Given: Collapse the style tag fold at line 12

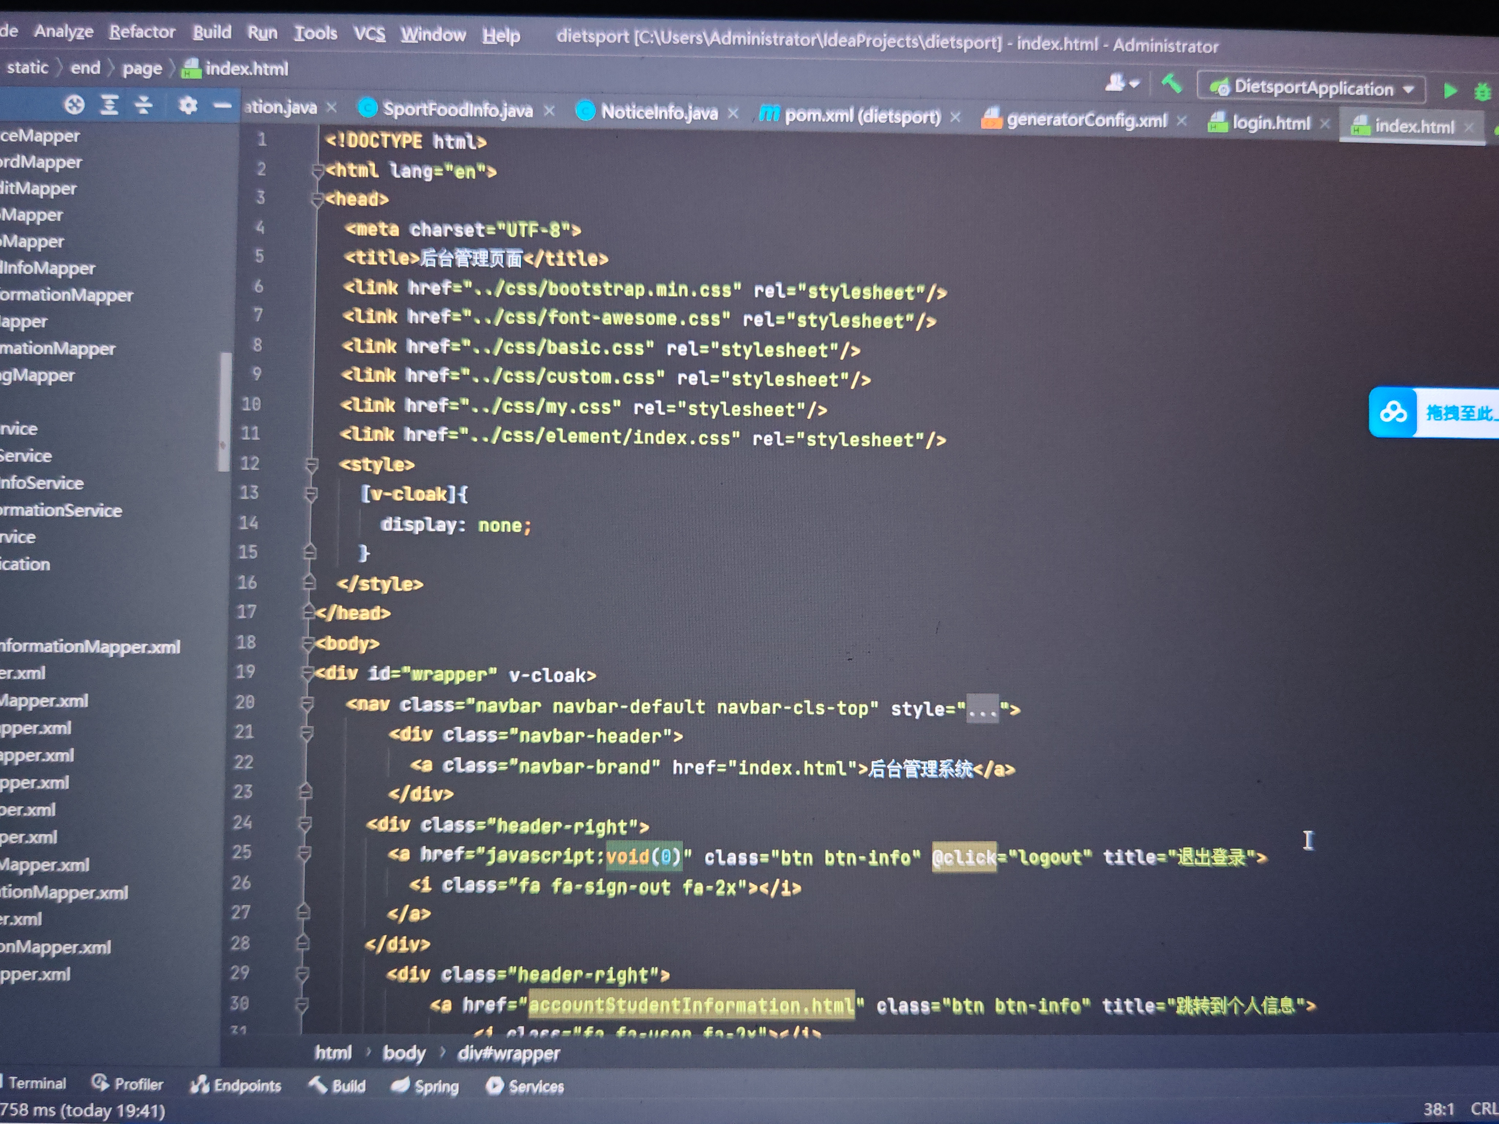Looking at the screenshot, I should (312, 464).
